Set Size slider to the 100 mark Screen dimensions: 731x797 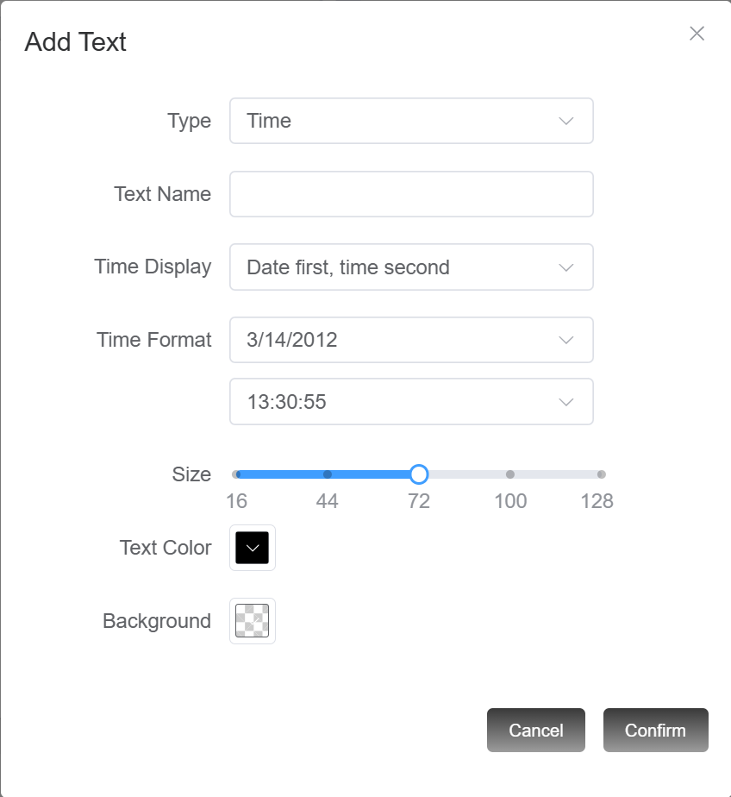point(510,474)
